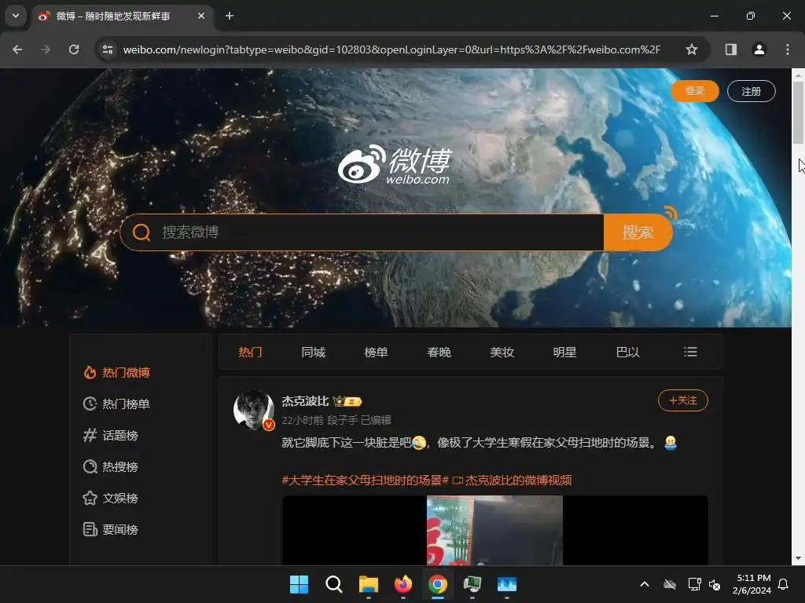805x603 pixels.
Task: Click the orange 搜索 button
Action: click(x=638, y=232)
